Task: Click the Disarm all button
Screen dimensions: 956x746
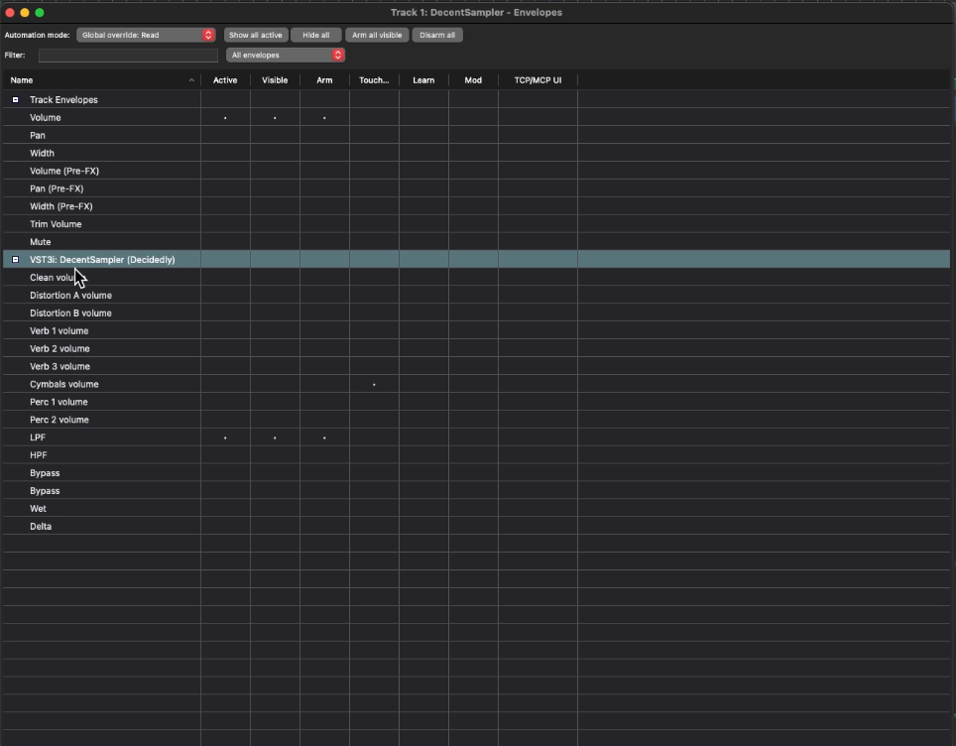Action: 437,34
